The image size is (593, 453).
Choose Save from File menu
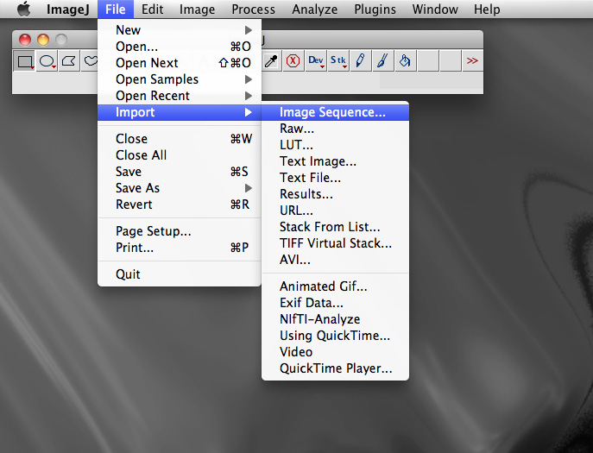180,172
